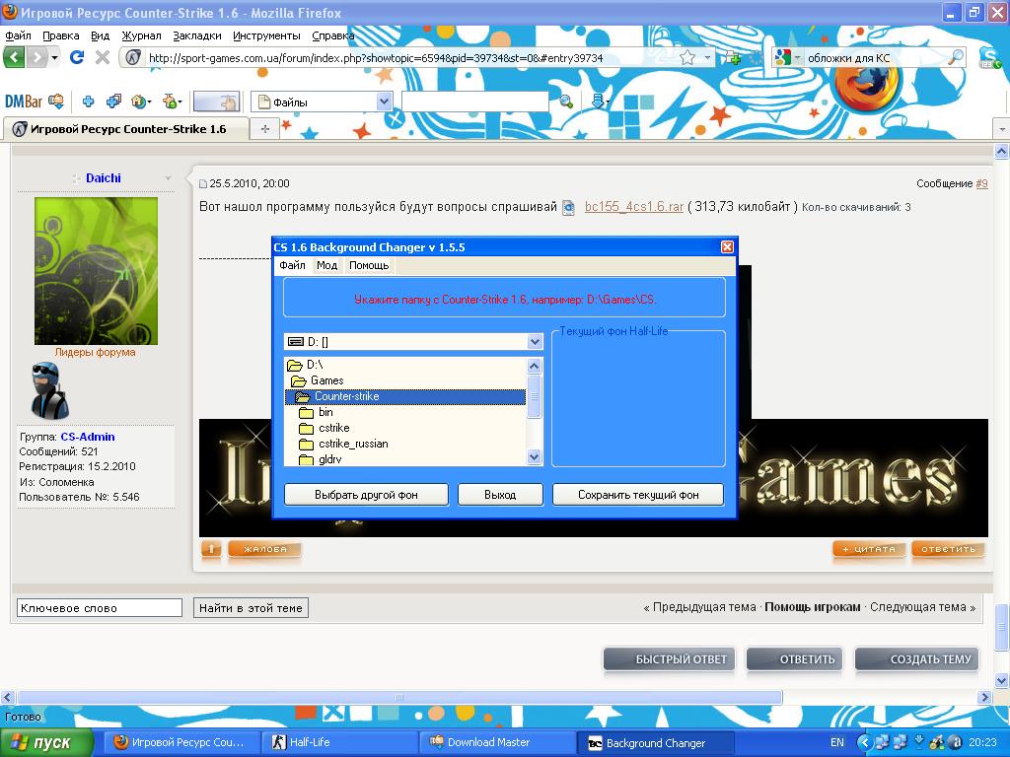Open a new tab with the plus button
Viewport: 1010px width, 757px height.
[x=264, y=129]
